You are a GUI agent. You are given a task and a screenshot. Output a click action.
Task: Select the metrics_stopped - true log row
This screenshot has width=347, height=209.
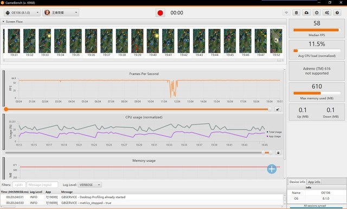pyautogui.click(x=142, y=203)
